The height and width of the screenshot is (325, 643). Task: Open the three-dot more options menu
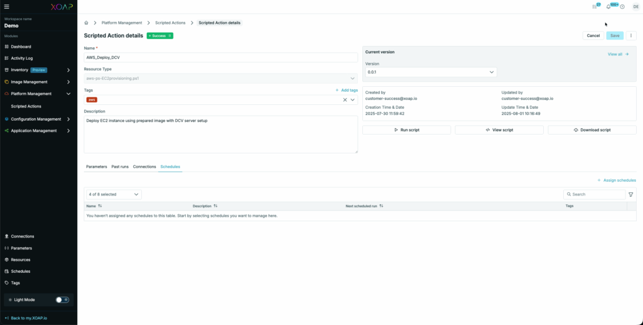point(632,36)
